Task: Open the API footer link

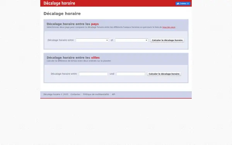Action: click(113, 94)
